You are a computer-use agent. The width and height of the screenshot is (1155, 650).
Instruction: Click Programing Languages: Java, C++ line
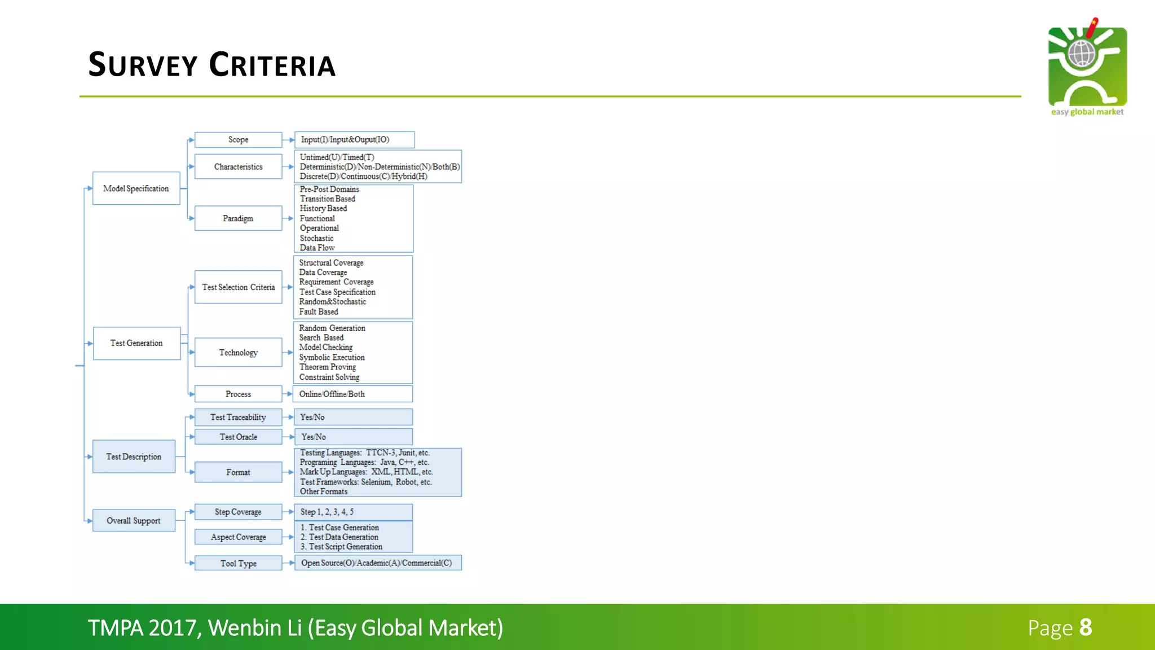(x=364, y=463)
